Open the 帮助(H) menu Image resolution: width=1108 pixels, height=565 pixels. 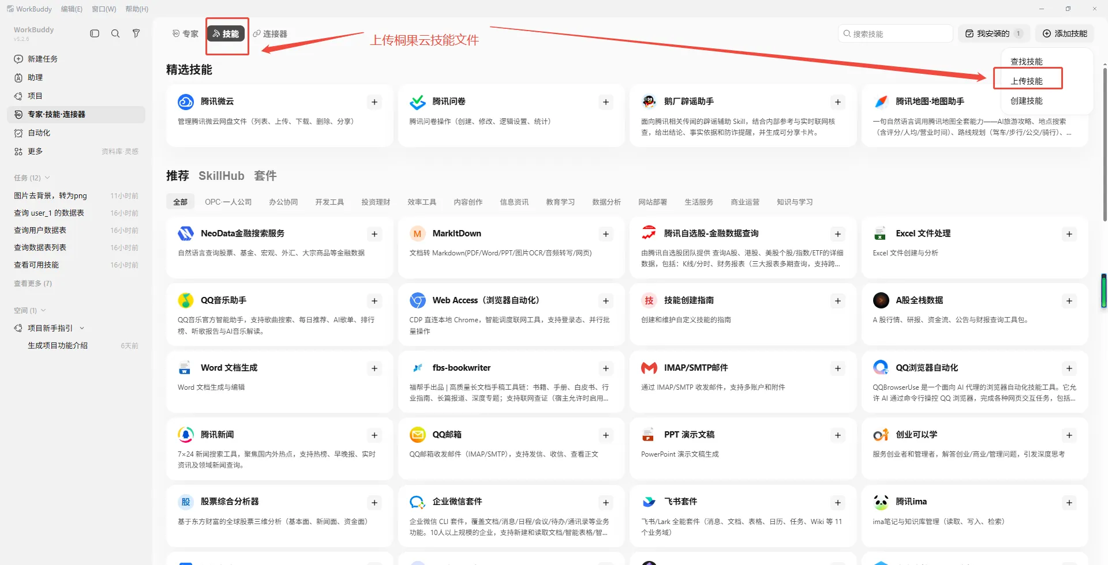pyautogui.click(x=137, y=9)
